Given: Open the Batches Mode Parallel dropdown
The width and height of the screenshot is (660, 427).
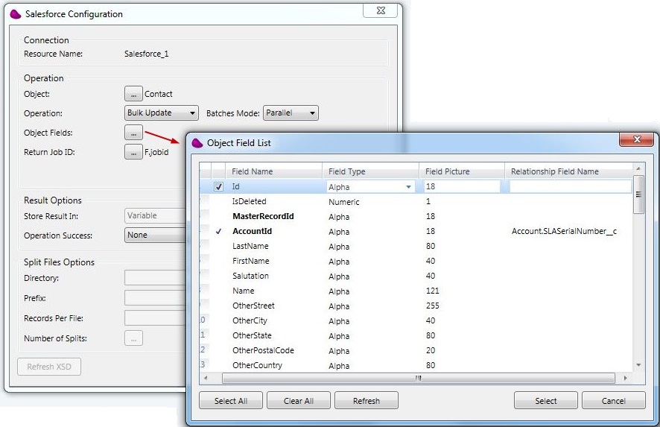Looking at the screenshot, I should 291,113.
